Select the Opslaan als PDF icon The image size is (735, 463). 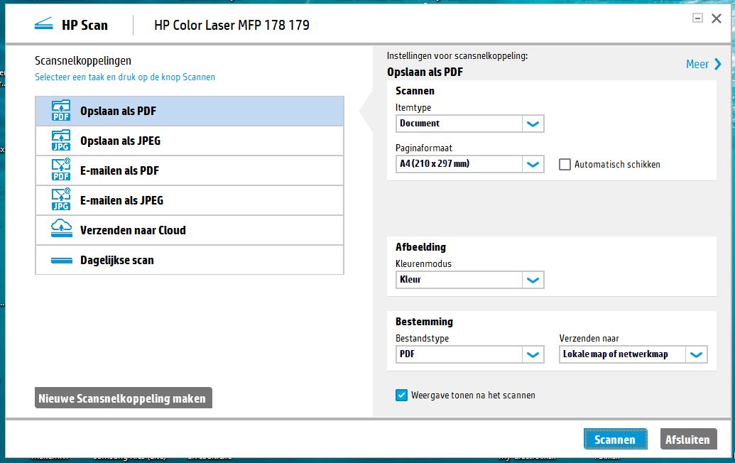click(x=62, y=111)
